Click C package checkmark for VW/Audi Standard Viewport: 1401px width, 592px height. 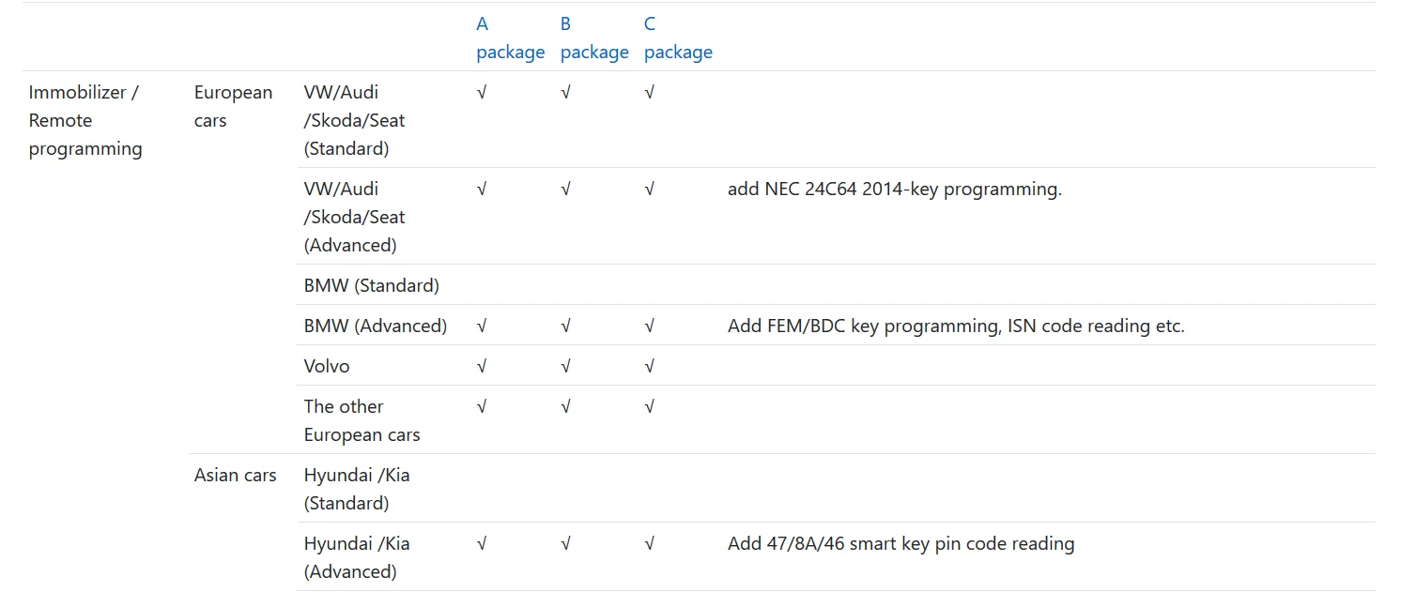point(649,93)
